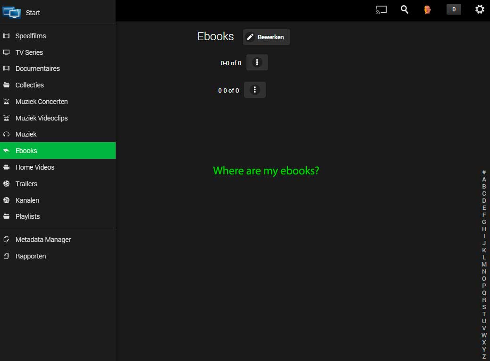490x361 pixels.
Task: Click the Bewerken button
Action: (x=266, y=37)
